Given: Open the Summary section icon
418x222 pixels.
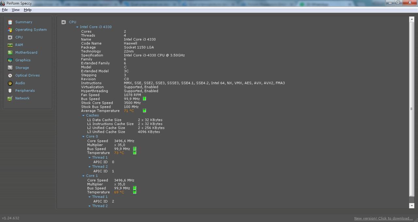Looking at the screenshot, I should click(10, 22).
